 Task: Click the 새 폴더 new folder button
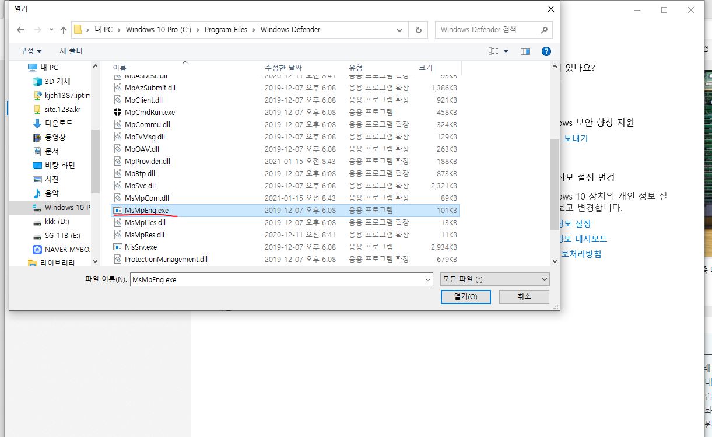(71, 51)
